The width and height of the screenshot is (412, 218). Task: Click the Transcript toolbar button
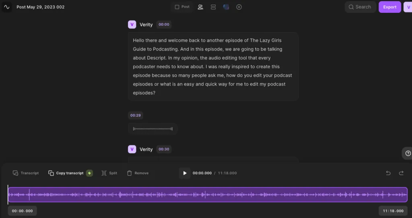26,173
